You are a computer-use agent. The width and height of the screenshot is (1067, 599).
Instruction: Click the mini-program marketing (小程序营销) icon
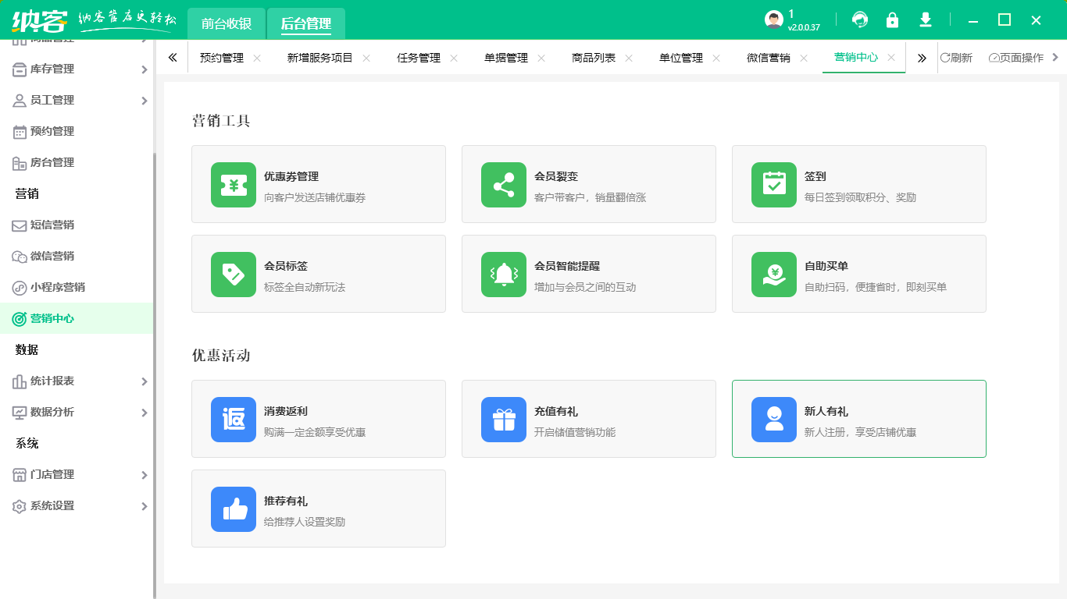pyautogui.click(x=20, y=288)
